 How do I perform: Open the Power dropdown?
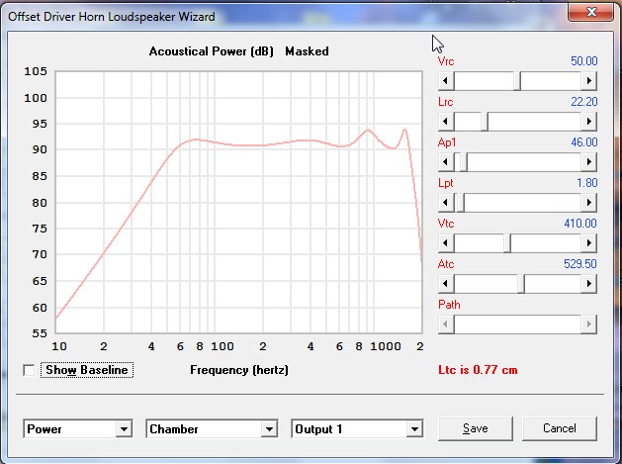point(124,429)
